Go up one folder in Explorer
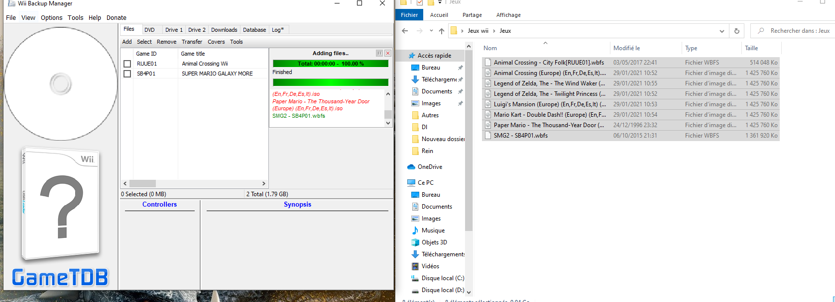This screenshot has height=302, width=835. (442, 31)
